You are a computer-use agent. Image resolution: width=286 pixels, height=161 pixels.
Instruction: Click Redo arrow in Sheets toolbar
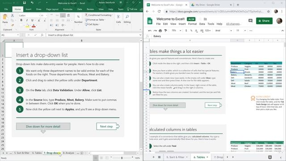(x=155, y=30)
